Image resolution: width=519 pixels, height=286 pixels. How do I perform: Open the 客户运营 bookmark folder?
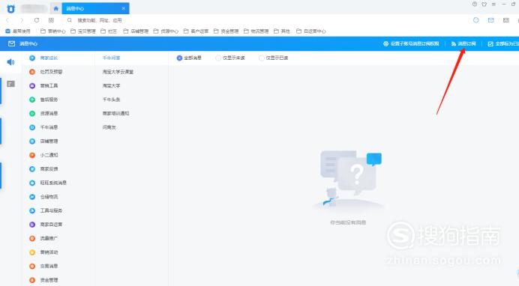196,31
